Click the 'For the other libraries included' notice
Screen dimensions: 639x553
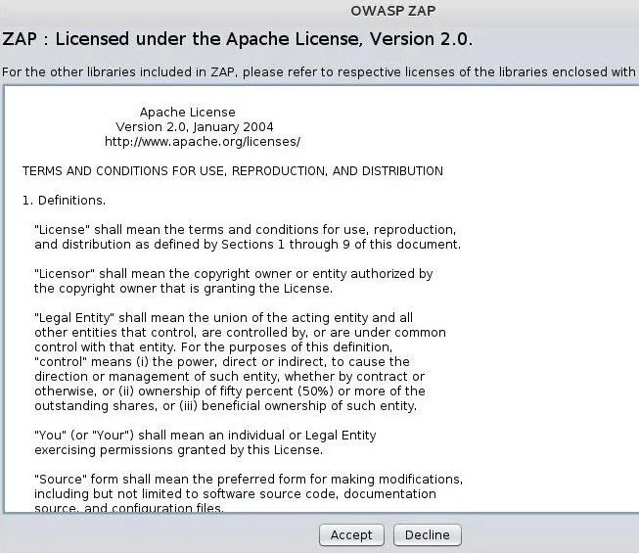[319, 71]
